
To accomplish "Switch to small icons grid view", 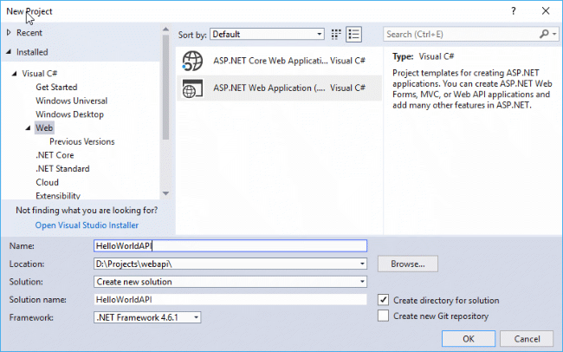I will [336, 35].
